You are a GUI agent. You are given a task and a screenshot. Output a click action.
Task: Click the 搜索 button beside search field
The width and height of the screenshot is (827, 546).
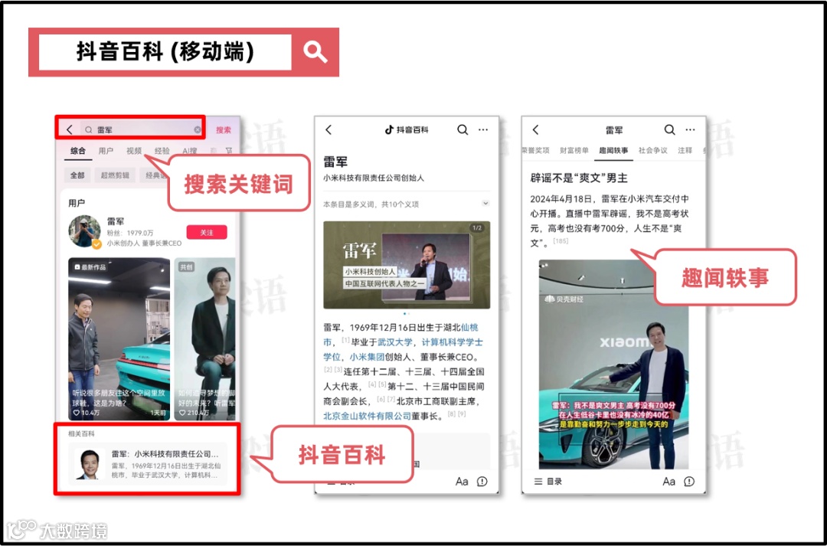[x=223, y=129]
